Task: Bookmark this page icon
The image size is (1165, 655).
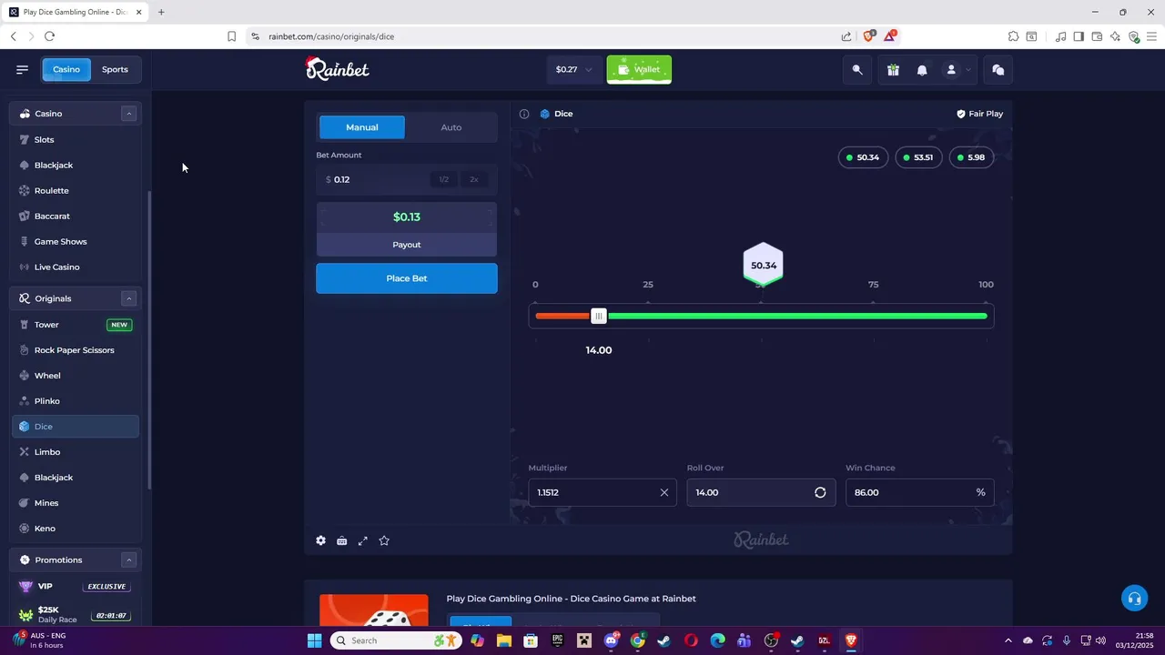Action: click(231, 36)
